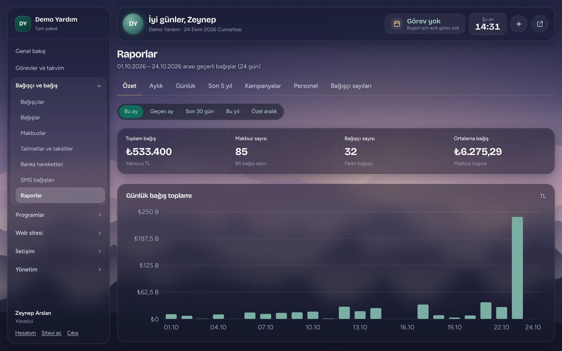Click the Çıkış logout link
The width and height of the screenshot is (562, 351).
coord(73,333)
